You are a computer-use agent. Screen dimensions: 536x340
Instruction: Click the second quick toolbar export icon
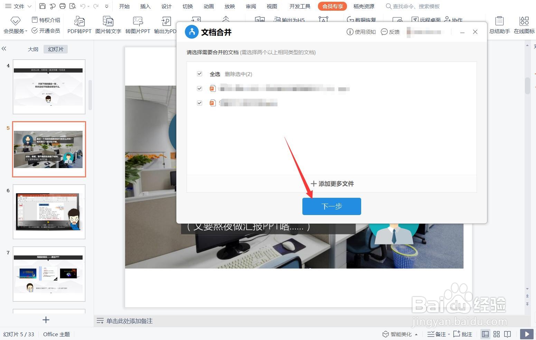tap(53, 6)
